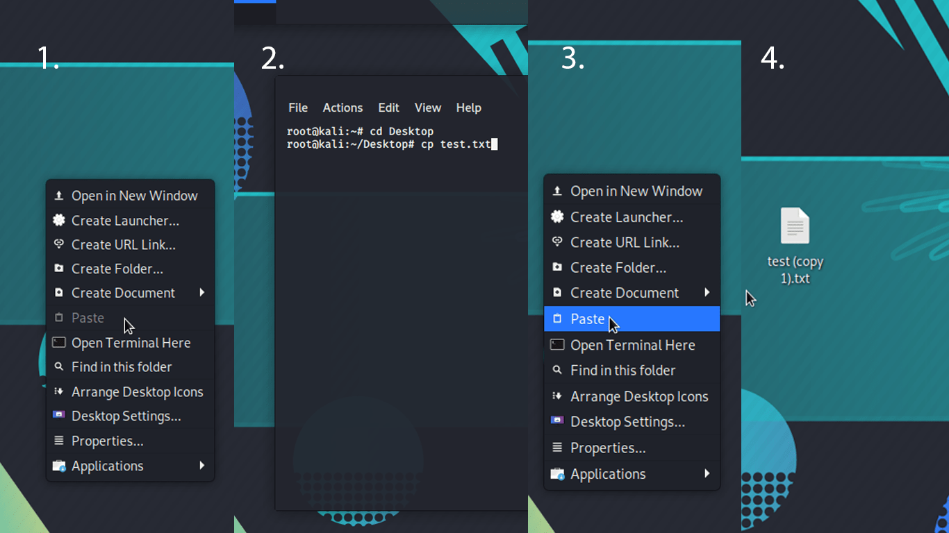Click the Properties list icon
The image size is (949, 533).
(x=60, y=441)
